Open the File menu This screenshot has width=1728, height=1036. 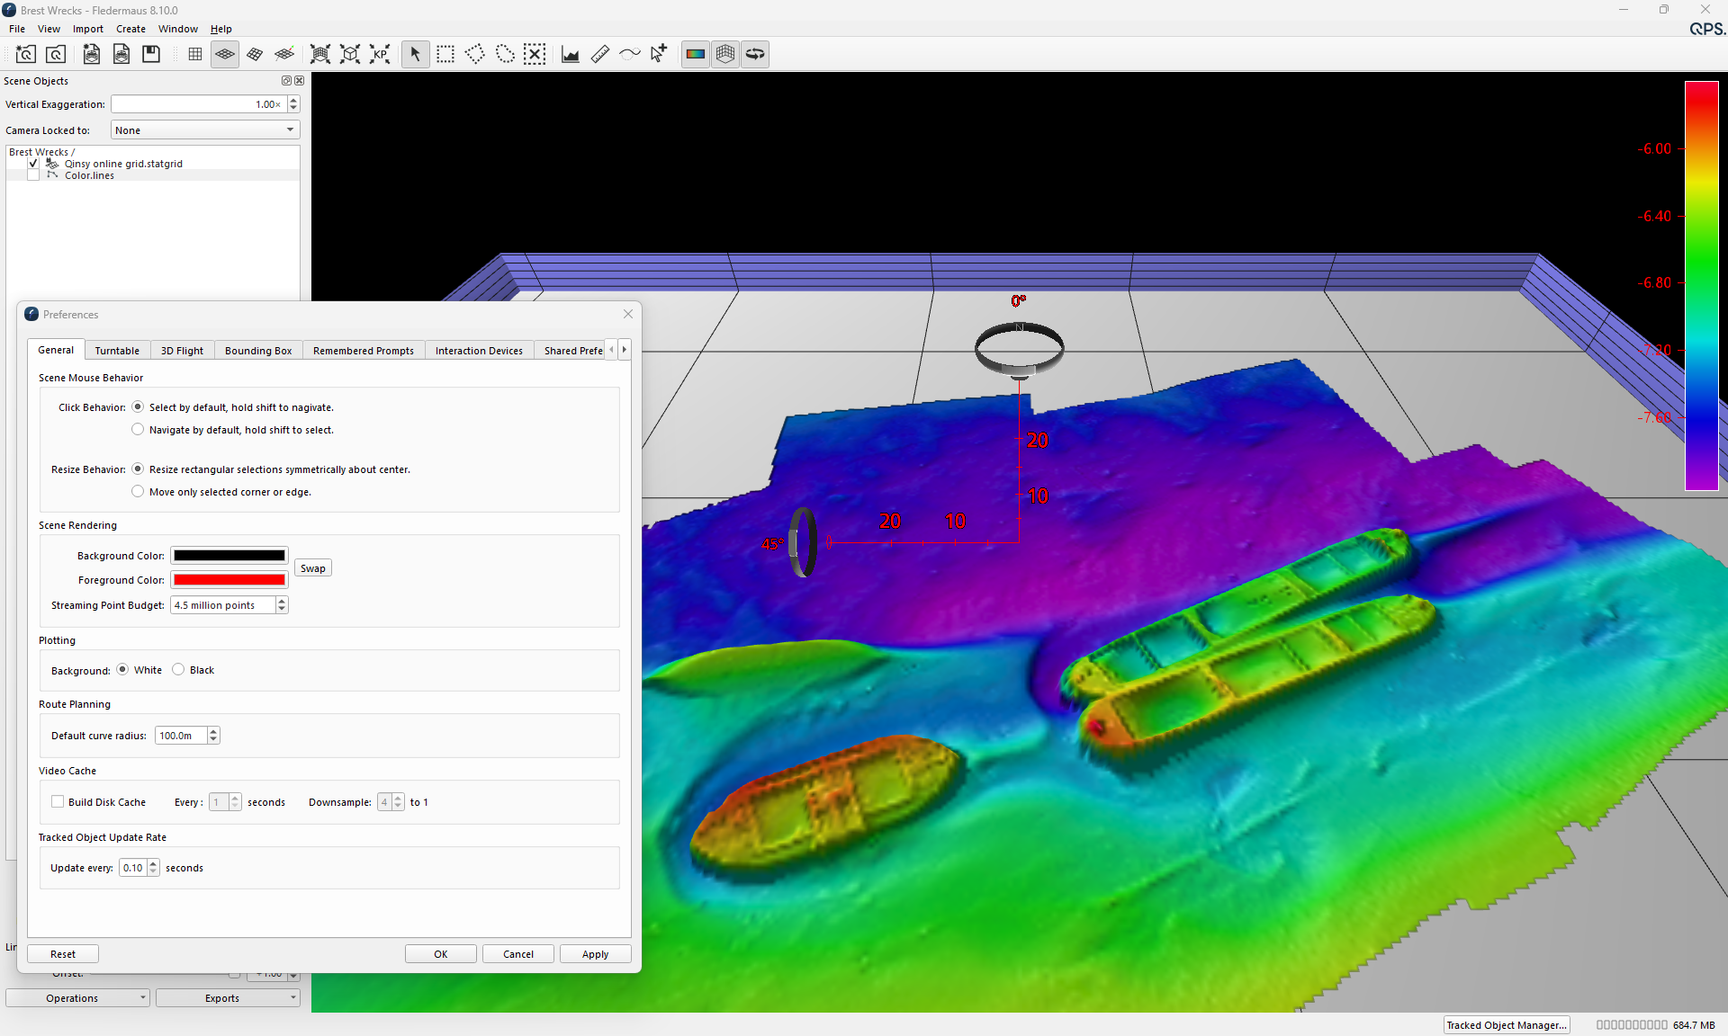pyautogui.click(x=17, y=29)
